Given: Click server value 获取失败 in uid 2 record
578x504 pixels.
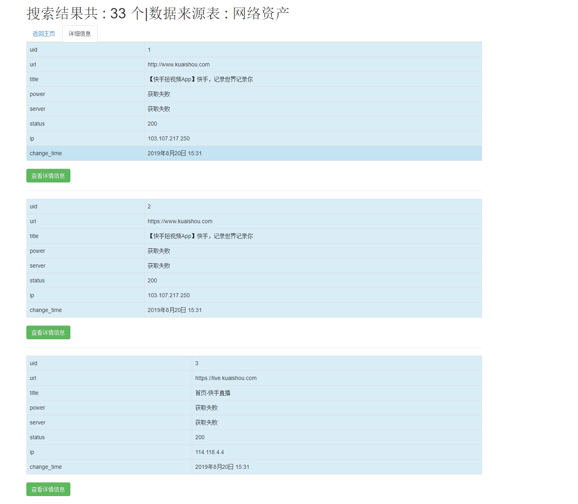Looking at the screenshot, I should click(159, 266).
